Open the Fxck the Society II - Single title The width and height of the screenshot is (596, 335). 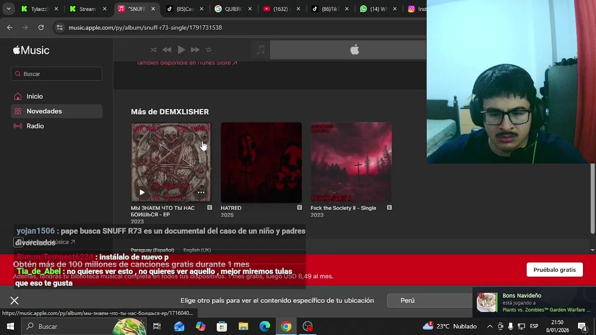(343, 208)
